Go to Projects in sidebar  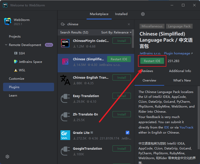coord(15,37)
